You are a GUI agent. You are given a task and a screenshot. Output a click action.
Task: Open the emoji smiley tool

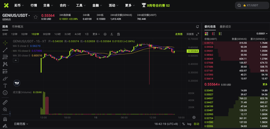(x=5, y=93)
